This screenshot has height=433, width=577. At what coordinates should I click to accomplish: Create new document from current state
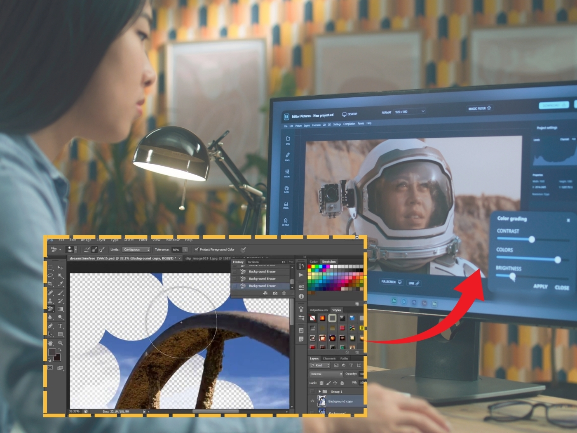pyautogui.click(x=265, y=293)
